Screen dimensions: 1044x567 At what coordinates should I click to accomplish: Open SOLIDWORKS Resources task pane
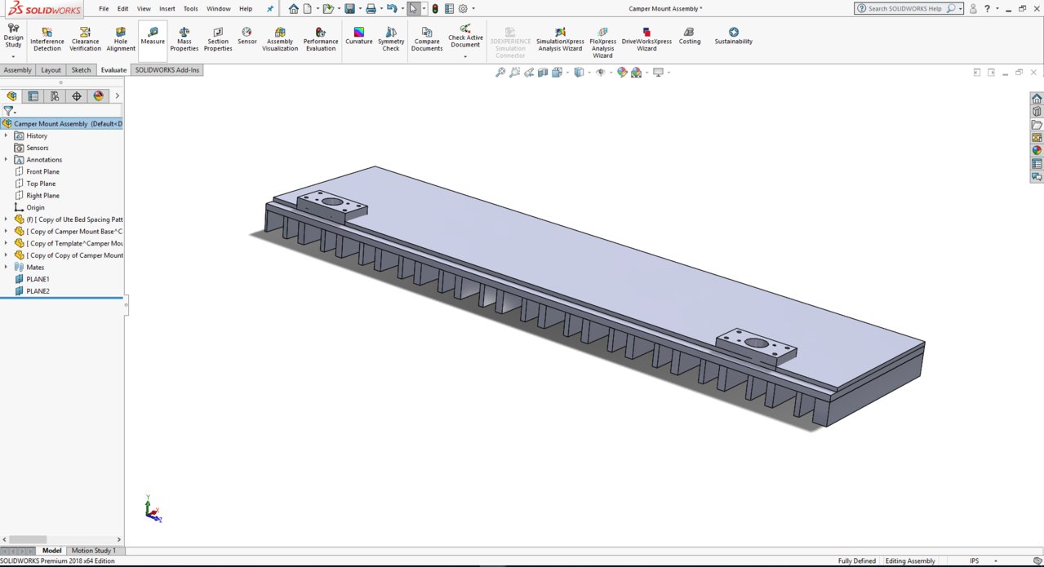tap(1037, 99)
